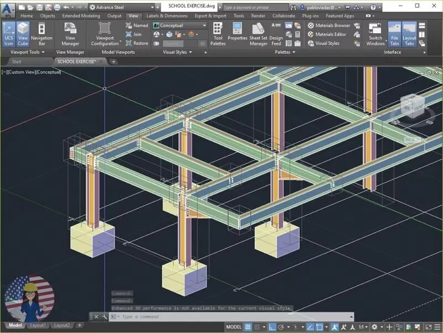Open the Sheet Set Manager

258,34
